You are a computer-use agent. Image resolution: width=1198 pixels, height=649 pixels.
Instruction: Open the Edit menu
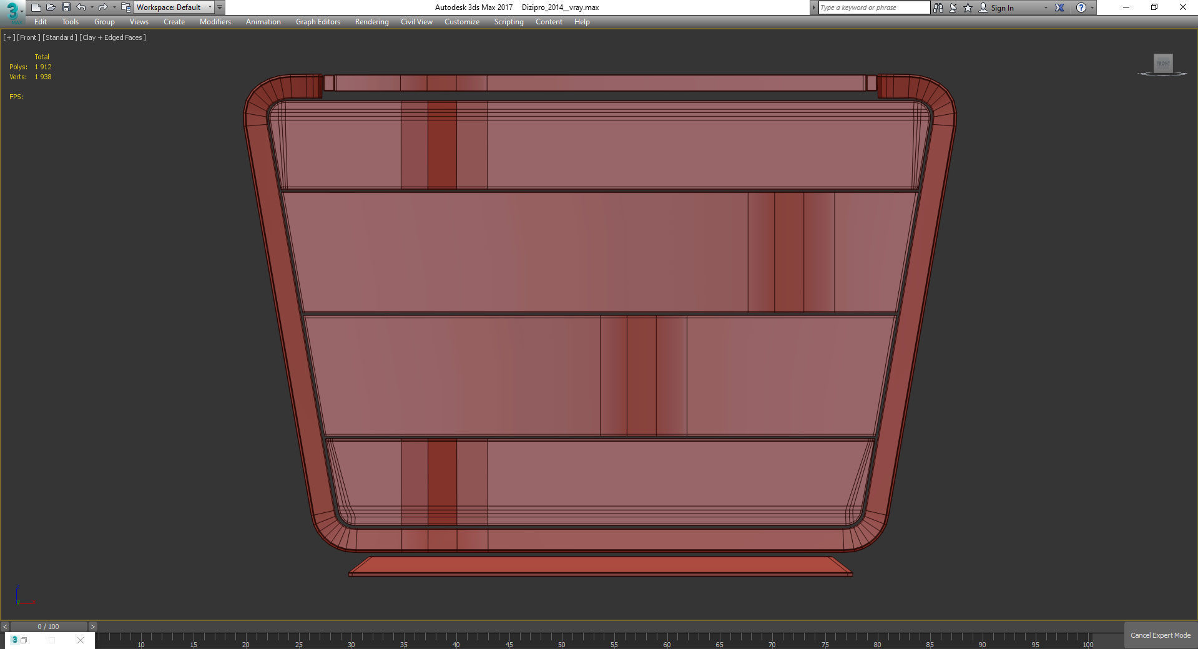tap(41, 22)
